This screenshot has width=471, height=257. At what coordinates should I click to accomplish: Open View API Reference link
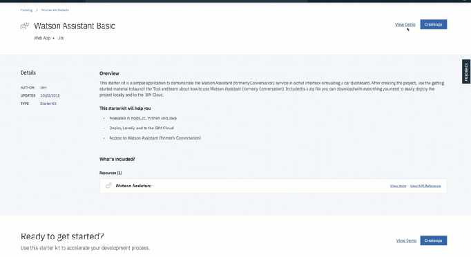click(x=425, y=186)
